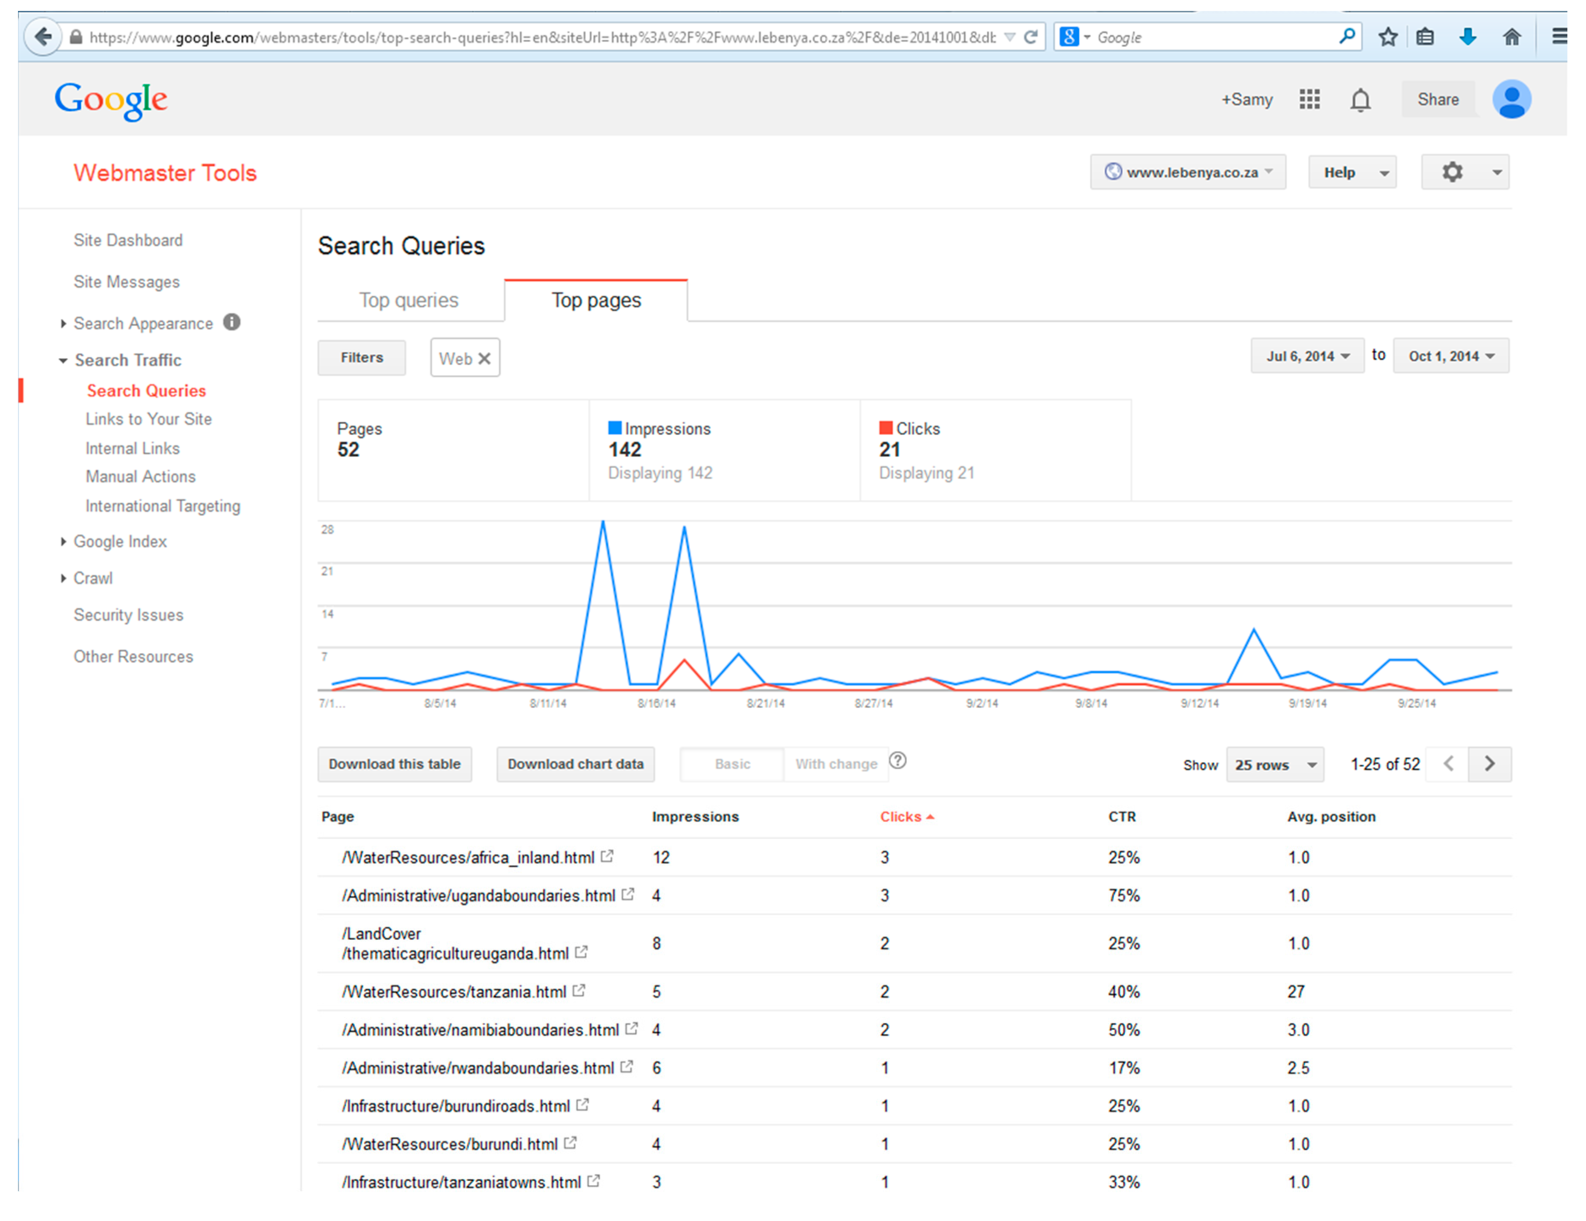Bookmark page with the star icon
This screenshot has width=1586, height=1221.
click(1388, 36)
